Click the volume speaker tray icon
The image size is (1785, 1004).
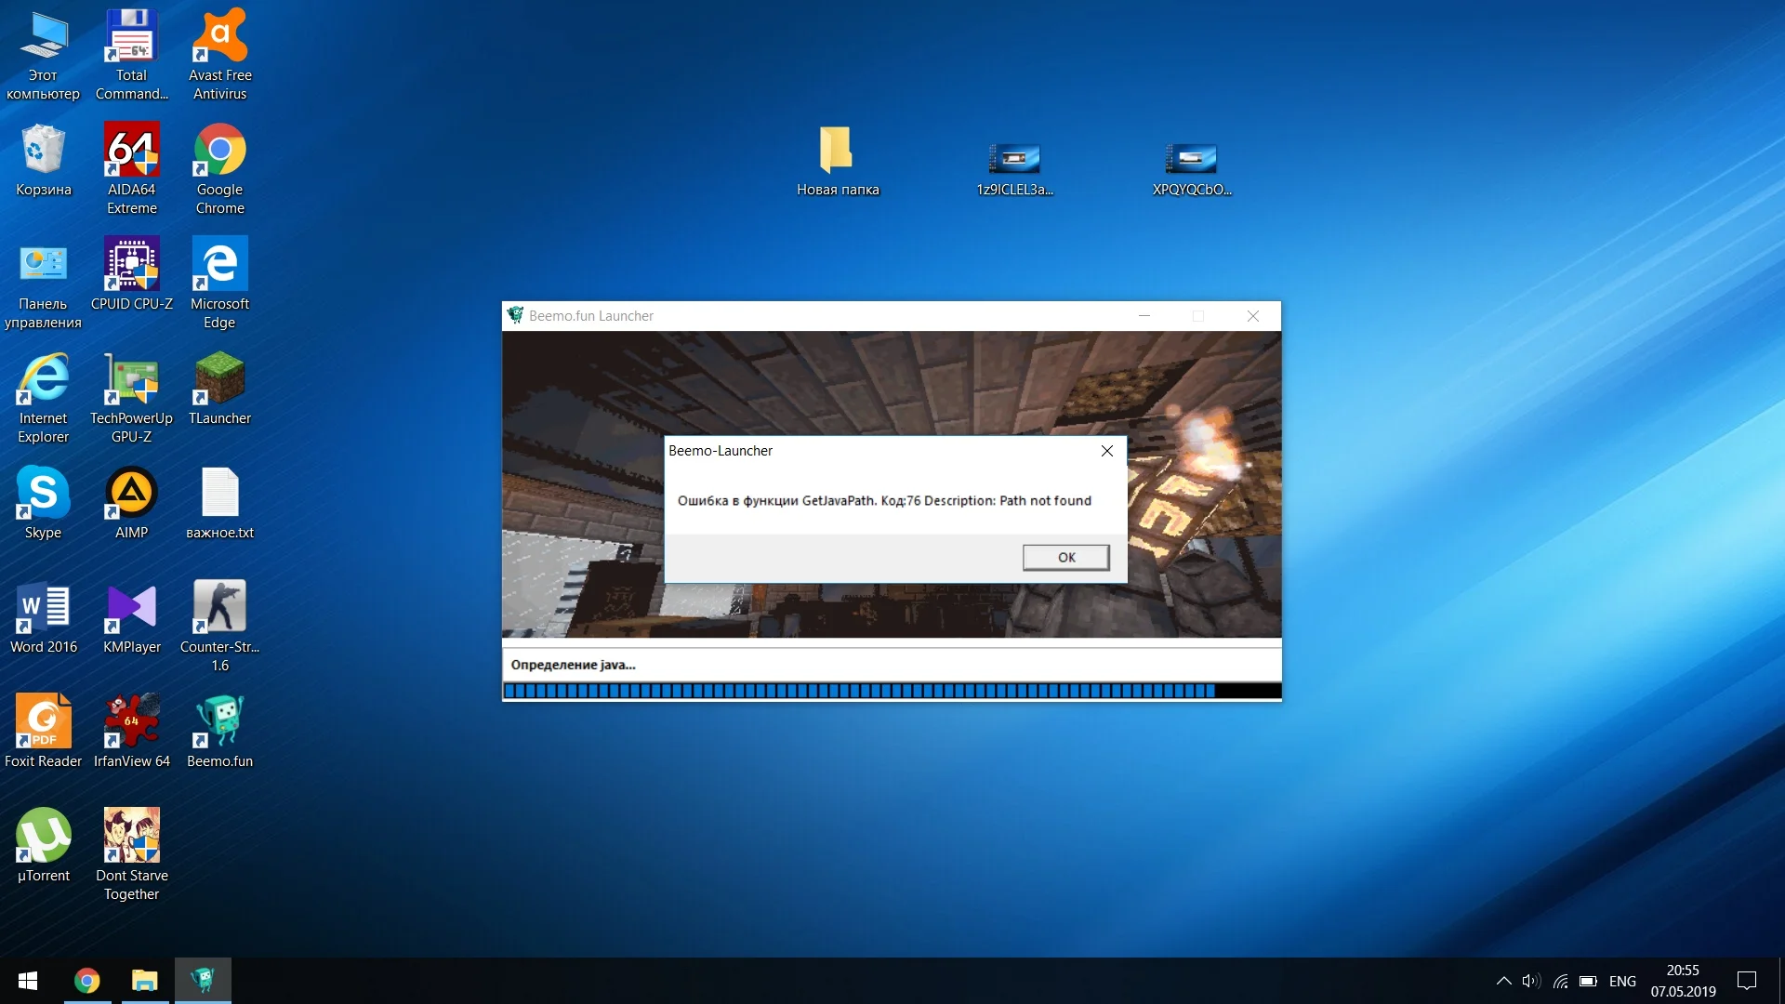1530,981
